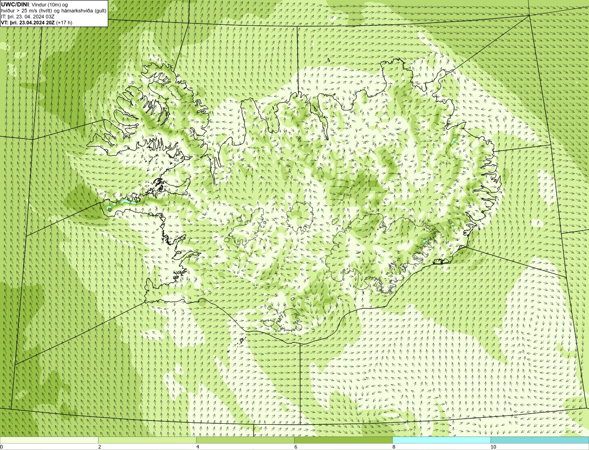The width and height of the screenshot is (589, 450).
Task: Click the "6" label under the color scale
Action: click(296, 447)
